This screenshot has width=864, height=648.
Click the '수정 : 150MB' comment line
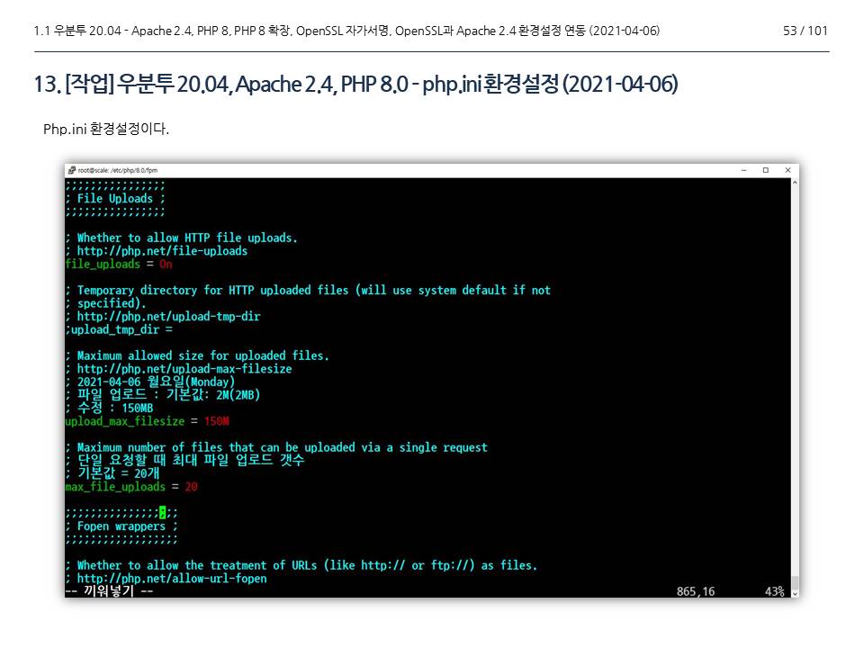click(x=109, y=409)
